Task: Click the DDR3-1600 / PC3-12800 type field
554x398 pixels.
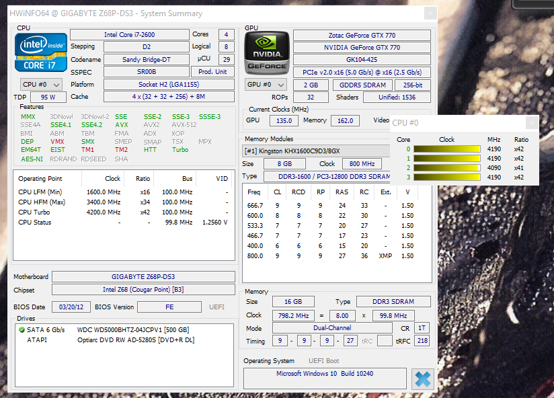Action: pos(327,176)
